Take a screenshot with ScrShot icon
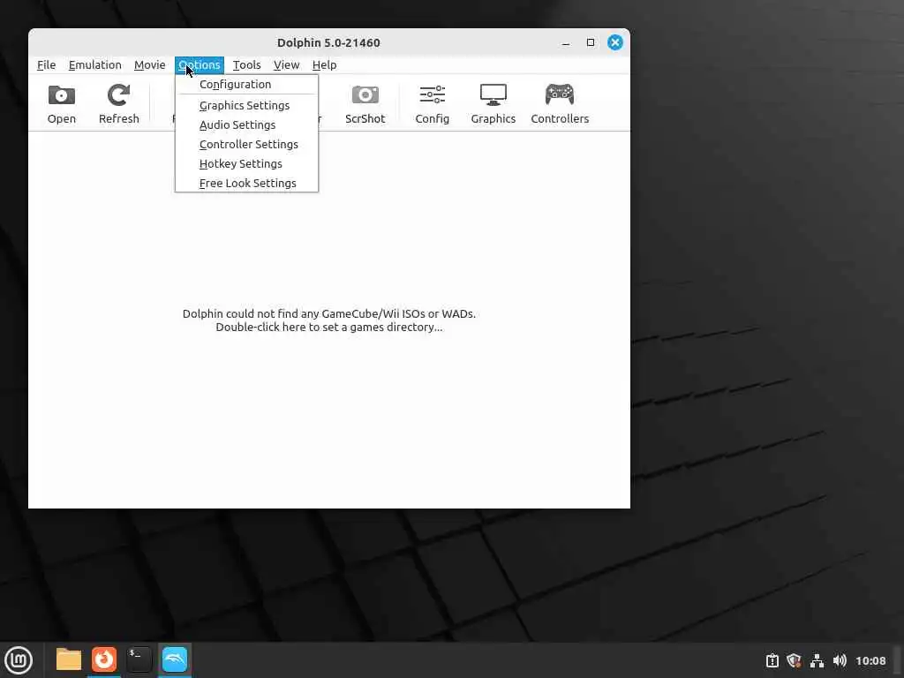Screen dimensions: 904x678 pos(365,94)
